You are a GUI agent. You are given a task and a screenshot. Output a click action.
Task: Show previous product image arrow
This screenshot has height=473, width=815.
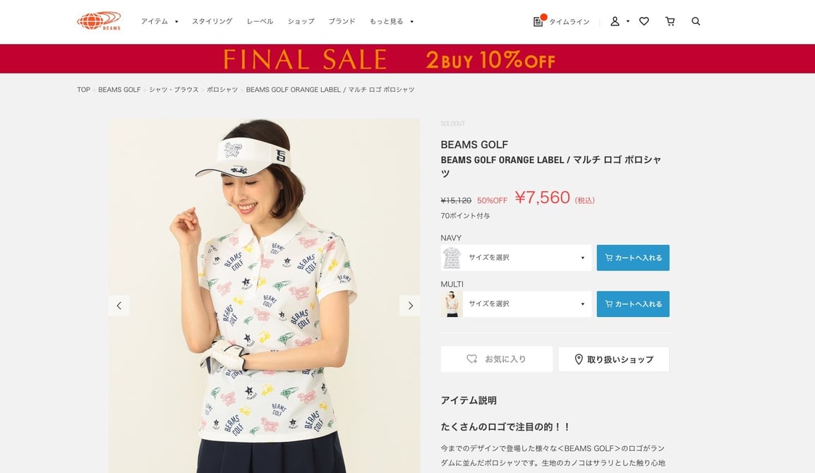click(x=119, y=306)
